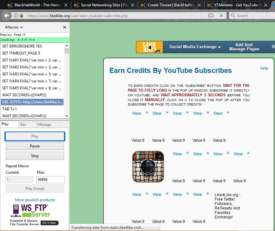Select the SET !VAR3 EVAL macro line
The height and width of the screenshot is (231, 275).
coord(32,74)
